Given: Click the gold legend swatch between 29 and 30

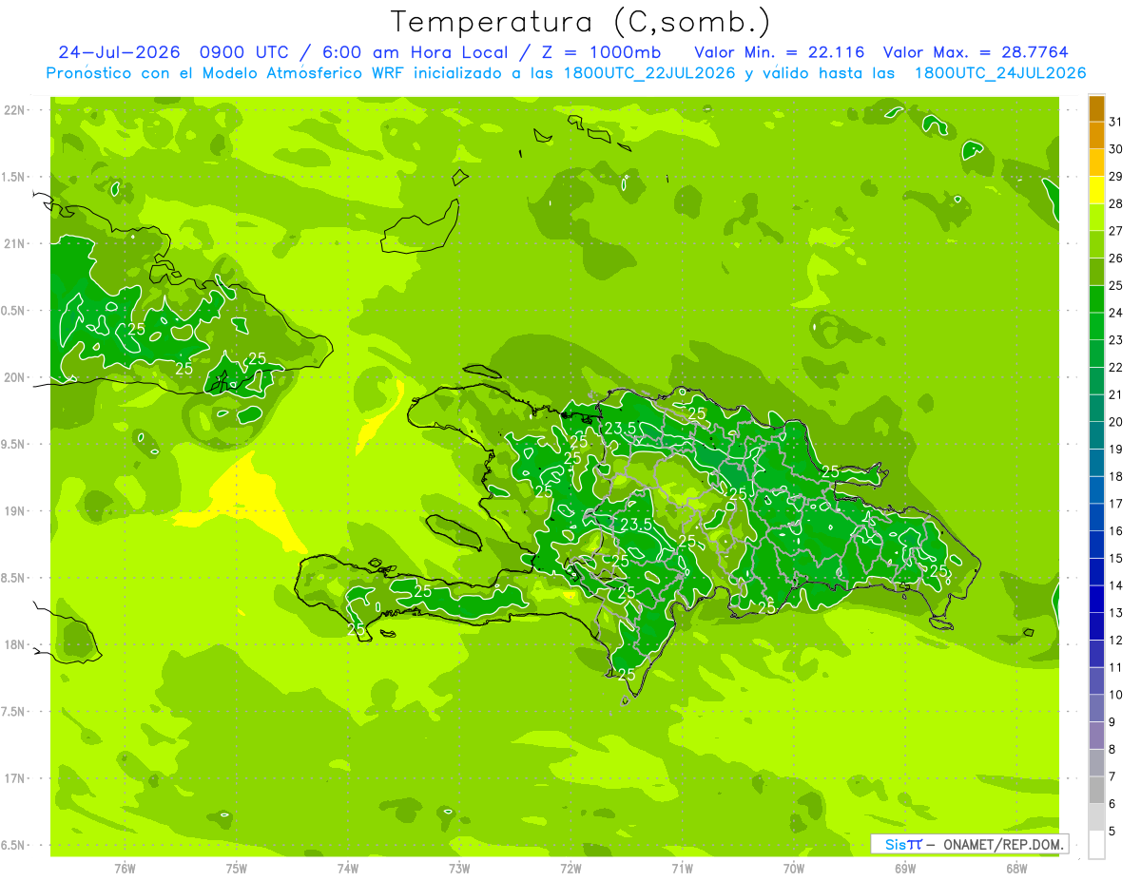Looking at the screenshot, I should click(1096, 163).
